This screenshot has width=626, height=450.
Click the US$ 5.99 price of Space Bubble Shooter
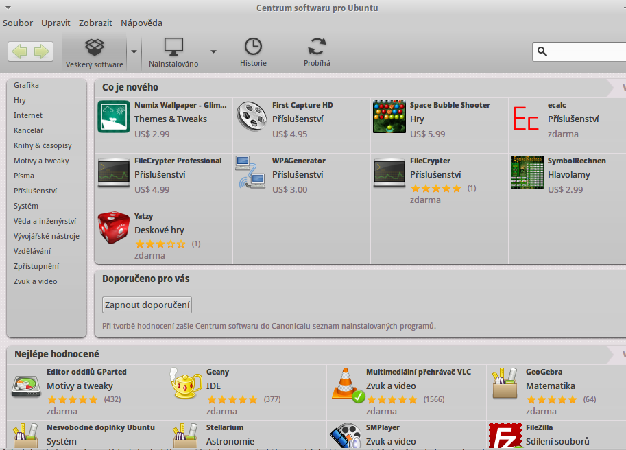[428, 134]
